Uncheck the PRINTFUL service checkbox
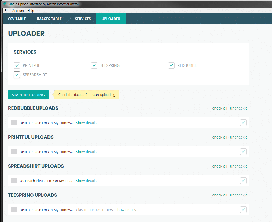 click(17, 65)
